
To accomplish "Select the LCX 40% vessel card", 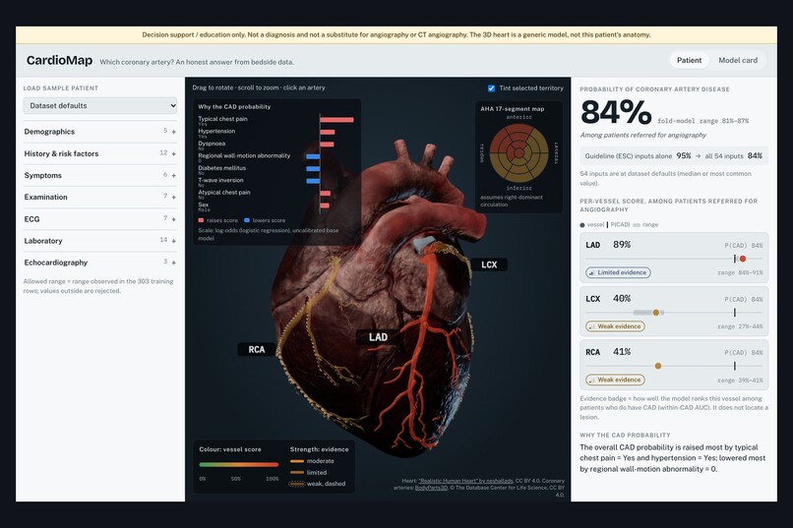I will tap(674, 312).
